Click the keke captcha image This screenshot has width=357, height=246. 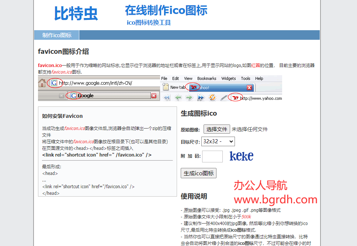coord(241,156)
